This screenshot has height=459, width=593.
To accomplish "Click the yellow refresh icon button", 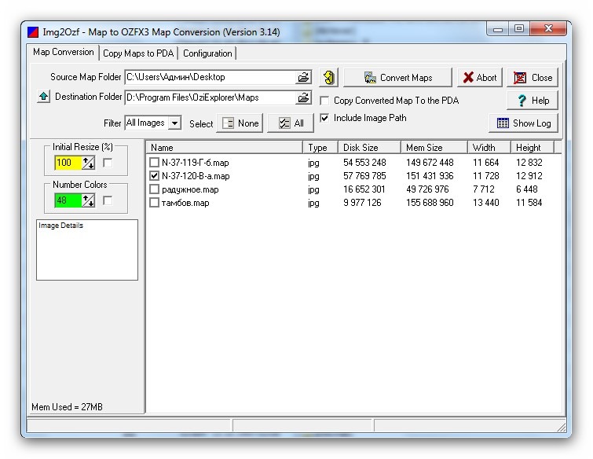I will point(328,78).
